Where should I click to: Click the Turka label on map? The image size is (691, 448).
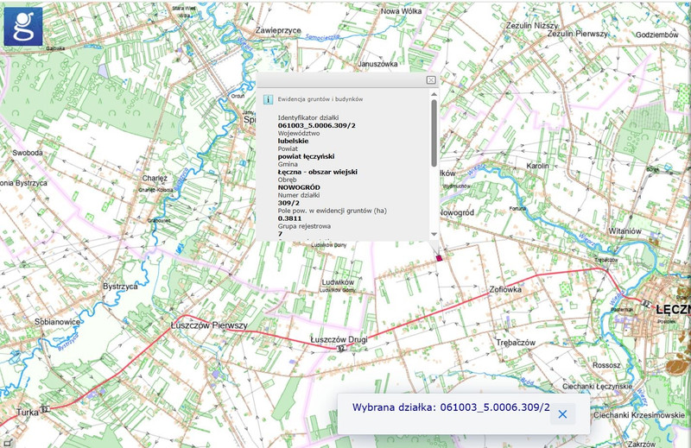26,413
